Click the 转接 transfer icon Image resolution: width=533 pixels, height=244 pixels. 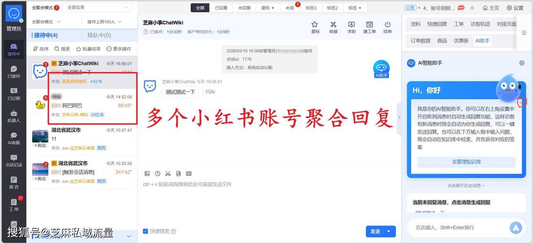click(333, 25)
